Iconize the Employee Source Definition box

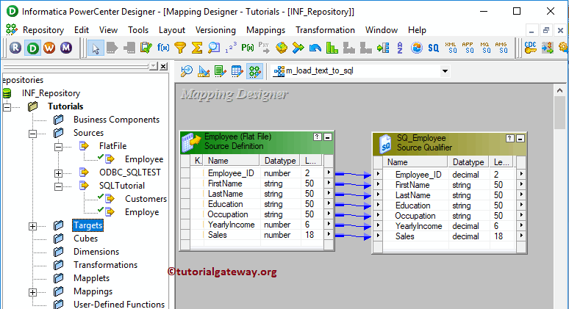click(328, 137)
